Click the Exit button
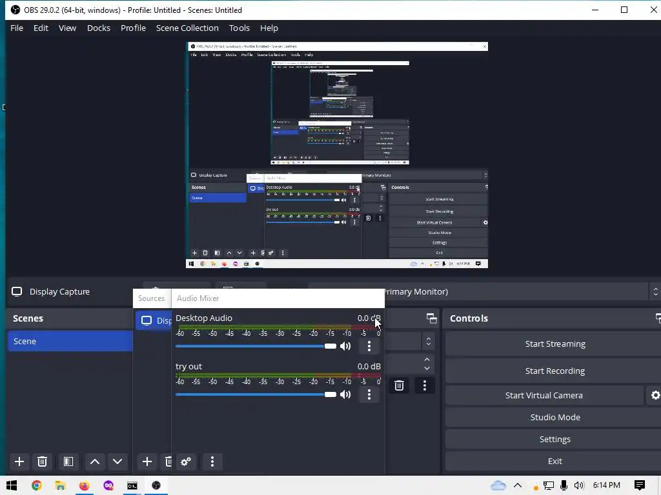The width and height of the screenshot is (661, 495). point(554,461)
